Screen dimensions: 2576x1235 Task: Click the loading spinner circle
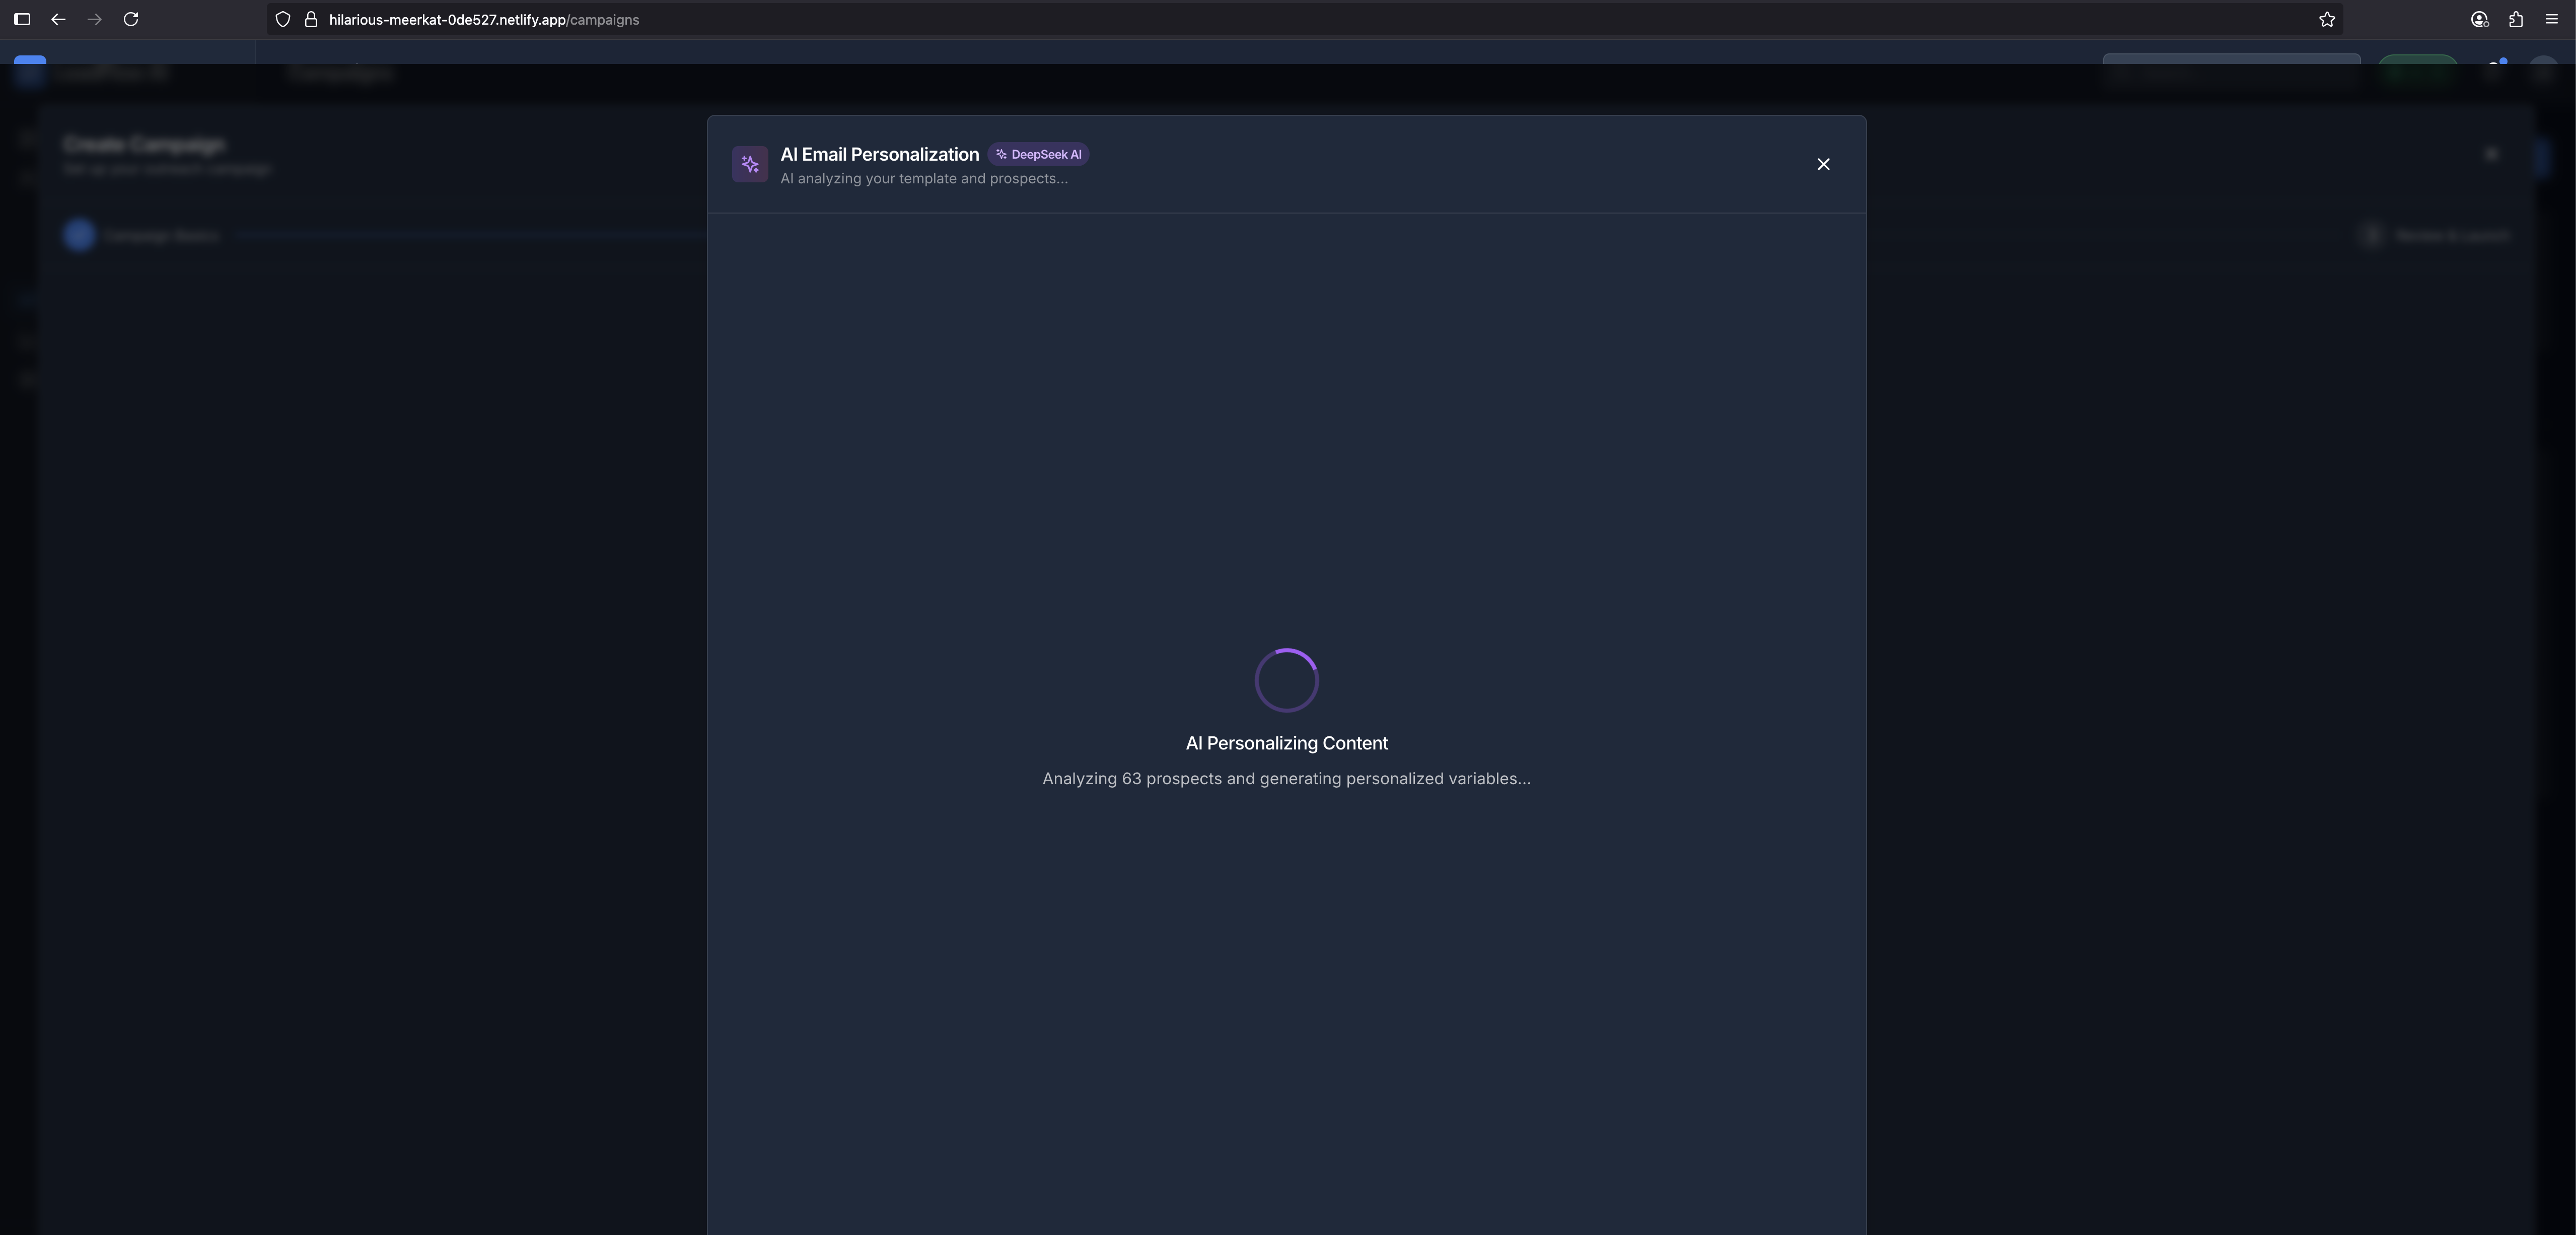coord(1286,680)
